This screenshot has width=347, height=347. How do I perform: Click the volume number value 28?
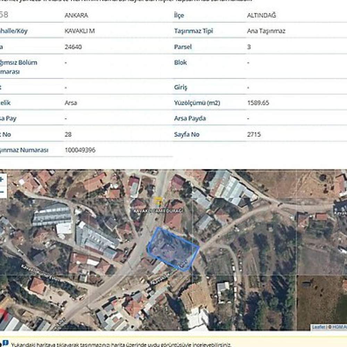coord(68,134)
